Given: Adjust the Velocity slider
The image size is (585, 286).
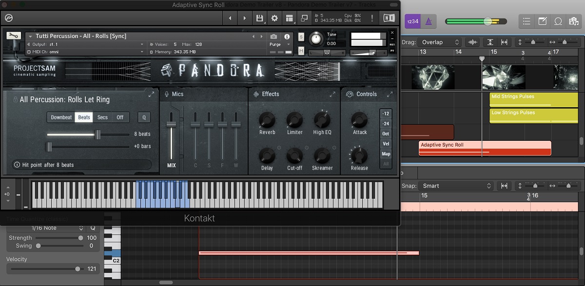Looking at the screenshot, I should 46,269.
